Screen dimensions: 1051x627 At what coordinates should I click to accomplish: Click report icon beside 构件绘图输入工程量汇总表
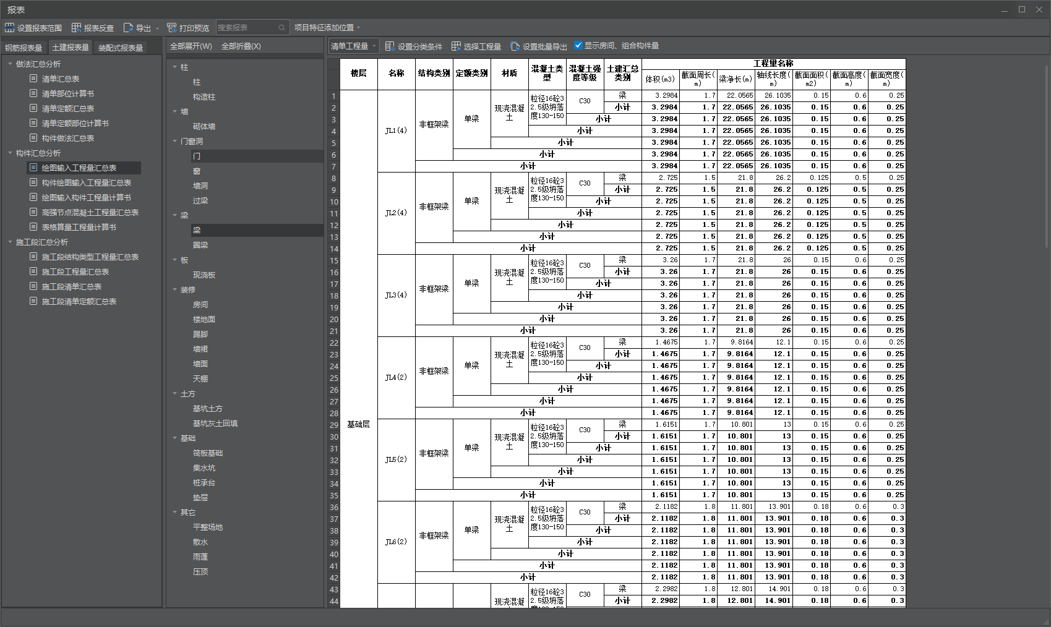pyautogui.click(x=34, y=182)
